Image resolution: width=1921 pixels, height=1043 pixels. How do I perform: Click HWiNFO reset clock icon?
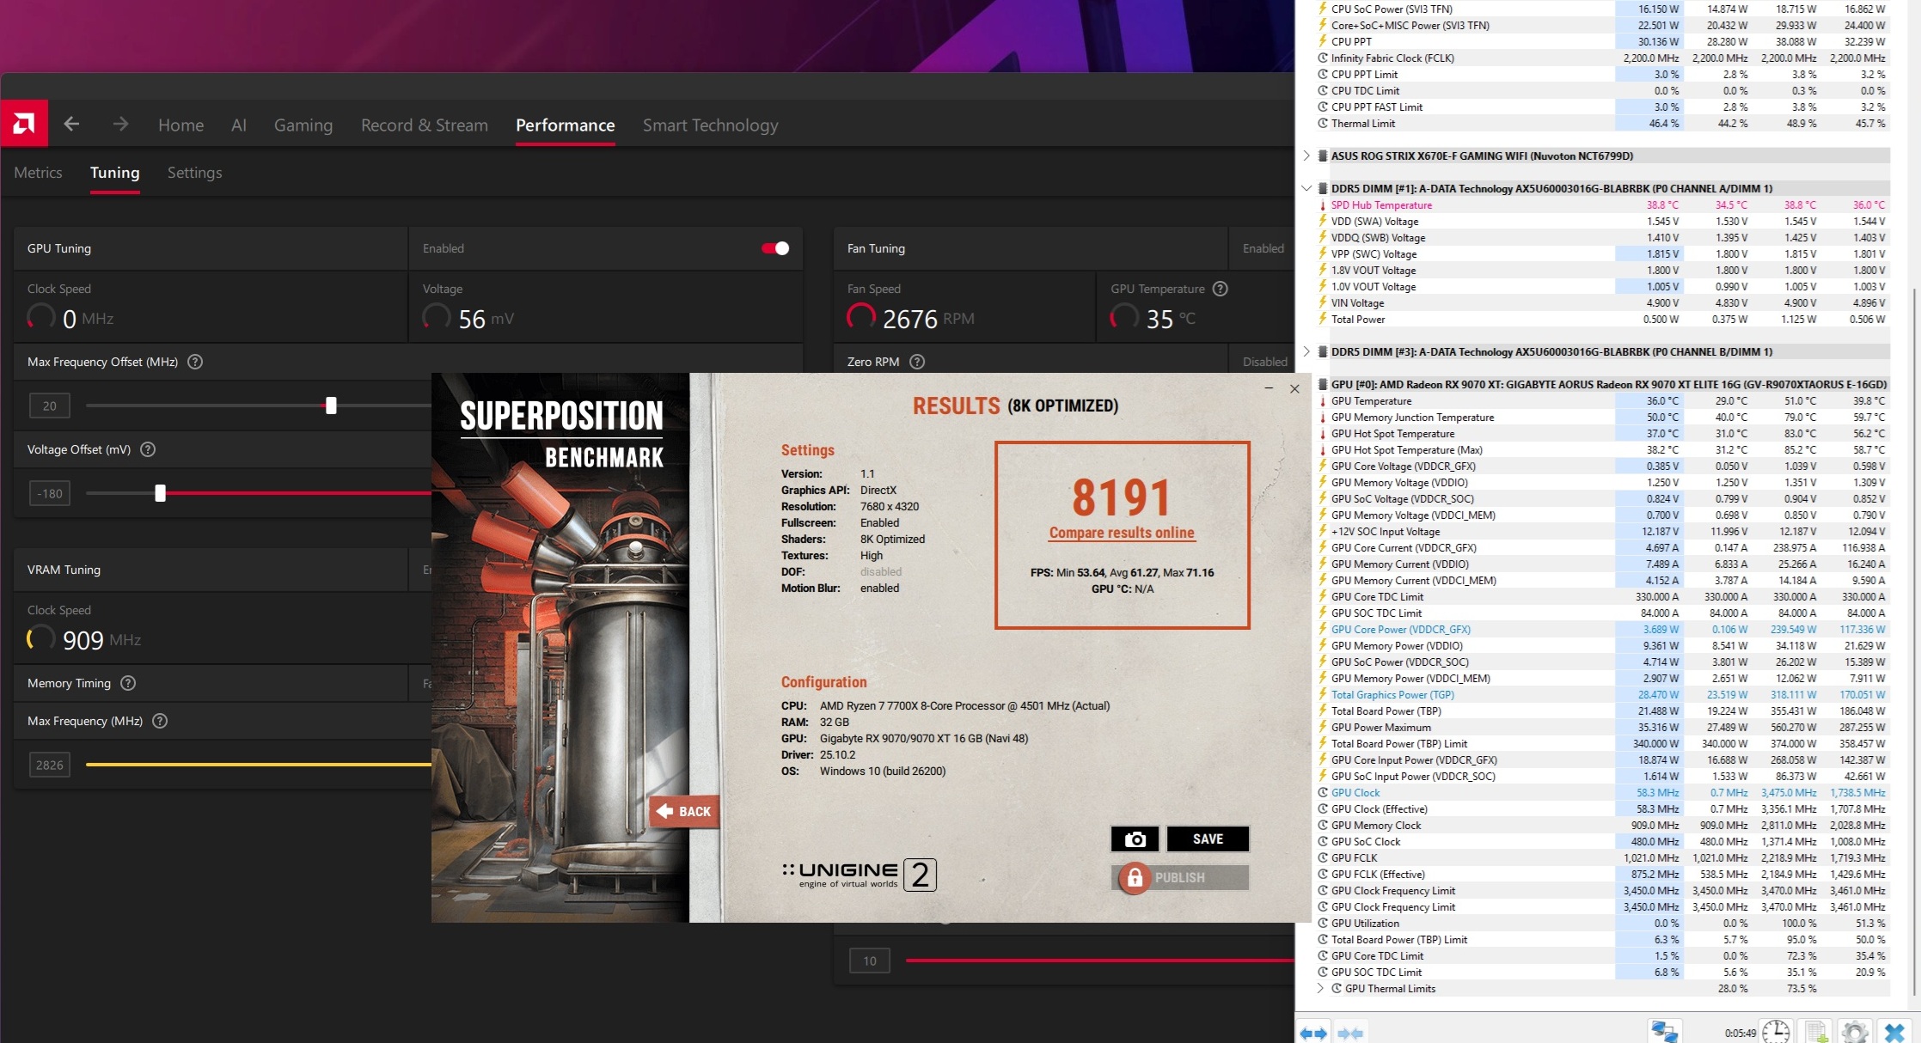(x=1776, y=1032)
